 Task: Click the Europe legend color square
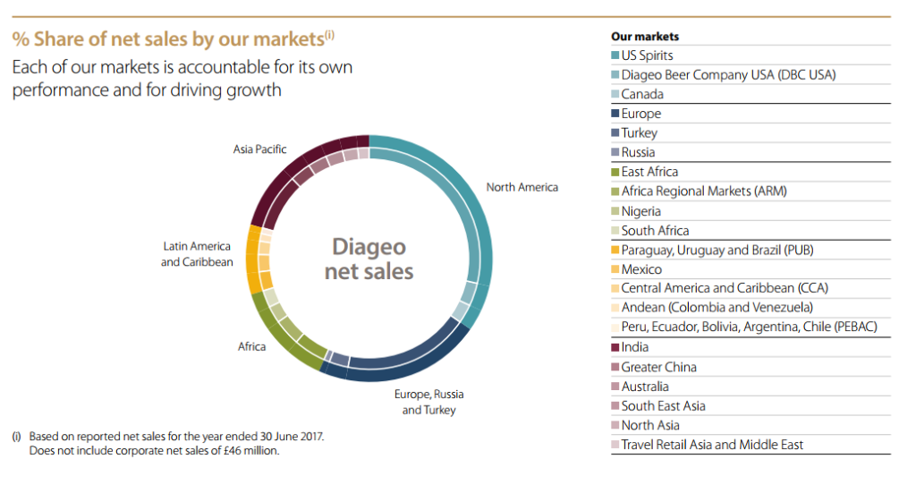click(x=615, y=114)
